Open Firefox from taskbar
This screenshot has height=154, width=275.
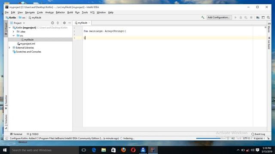123,150
